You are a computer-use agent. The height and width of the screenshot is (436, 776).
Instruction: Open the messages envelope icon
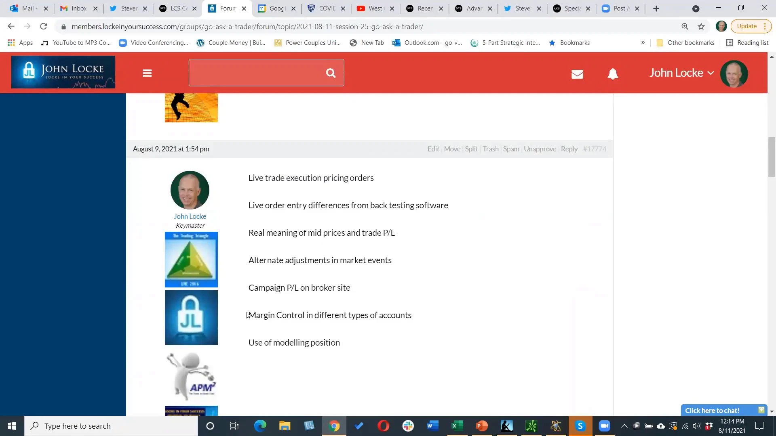tap(577, 74)
